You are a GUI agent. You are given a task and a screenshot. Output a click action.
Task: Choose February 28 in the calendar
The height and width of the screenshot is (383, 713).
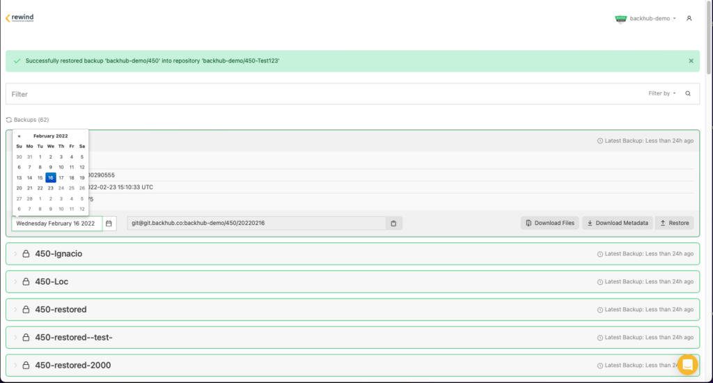(x=29, y=198)
